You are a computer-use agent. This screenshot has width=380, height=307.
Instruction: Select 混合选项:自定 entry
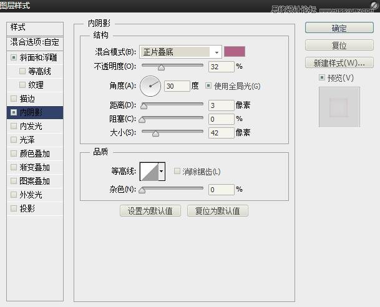35,42
